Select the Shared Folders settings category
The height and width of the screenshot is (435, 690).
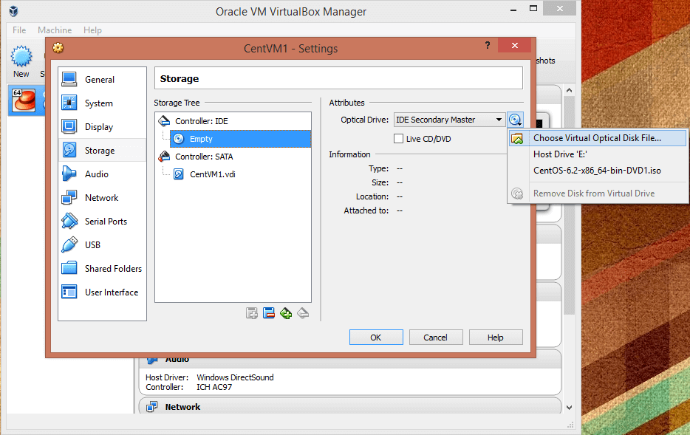[112, 269]
